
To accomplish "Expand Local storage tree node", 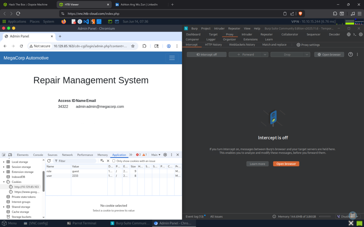I will click(x=4, y=162).
